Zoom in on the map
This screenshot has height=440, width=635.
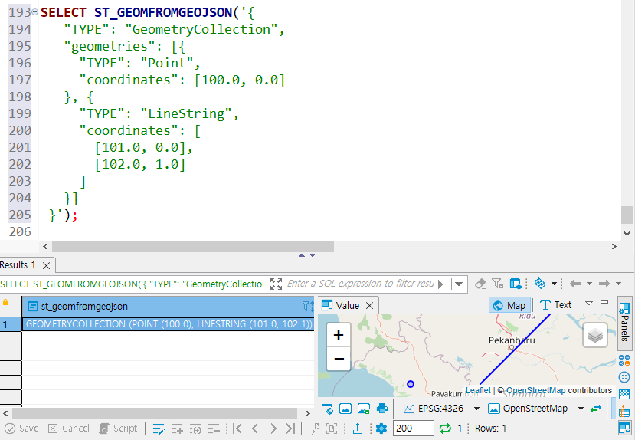pos(339,335)
